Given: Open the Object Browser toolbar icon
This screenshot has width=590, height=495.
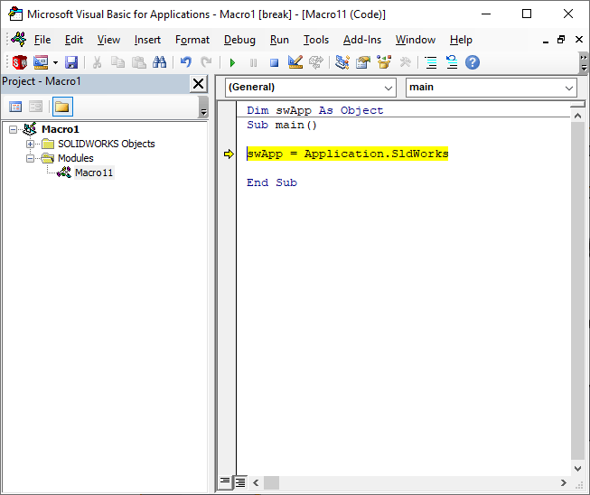Looking at the screenshot, I should (384, 62).
